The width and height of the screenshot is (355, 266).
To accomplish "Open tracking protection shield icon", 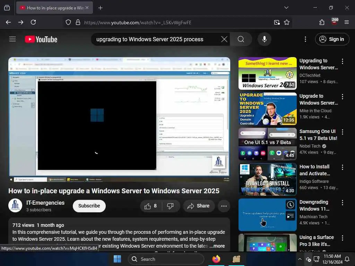I will 68,22.
